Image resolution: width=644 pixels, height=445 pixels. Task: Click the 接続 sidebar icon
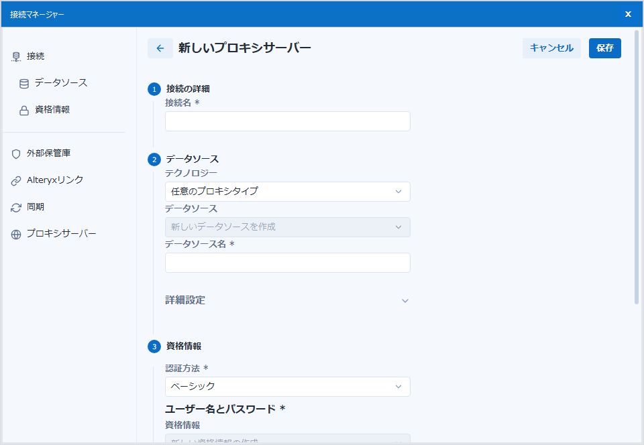coord(16,56)
